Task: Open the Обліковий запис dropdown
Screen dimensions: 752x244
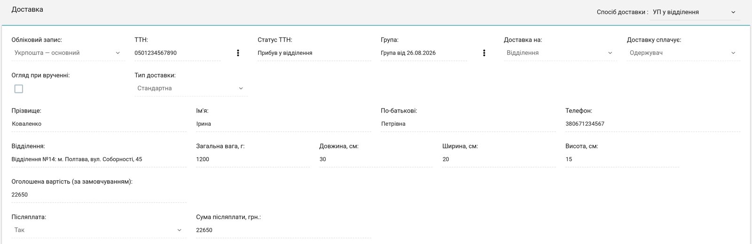Action: pos(68,53)
